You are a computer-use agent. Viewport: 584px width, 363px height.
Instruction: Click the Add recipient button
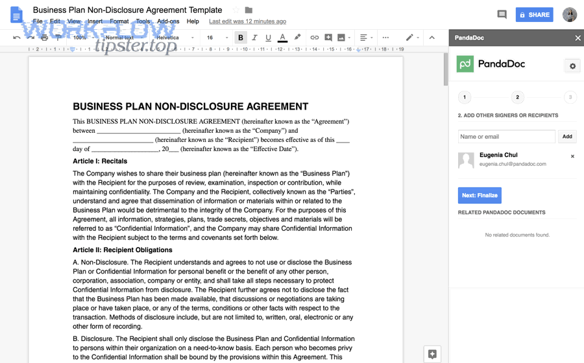click(x=567, y=137)
